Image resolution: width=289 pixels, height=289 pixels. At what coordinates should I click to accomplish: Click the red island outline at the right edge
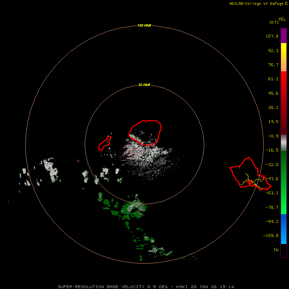[250, 174]
